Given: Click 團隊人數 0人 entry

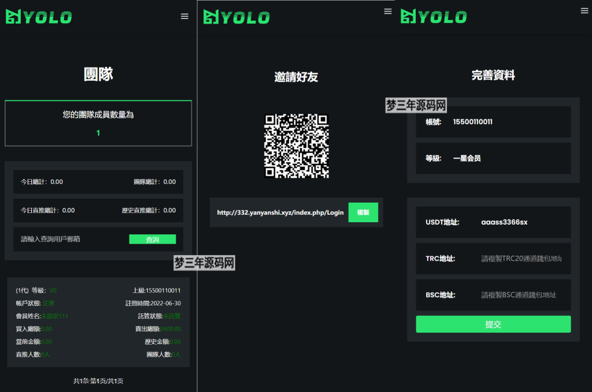Looking at the screenshot, I should coord(164,354).
